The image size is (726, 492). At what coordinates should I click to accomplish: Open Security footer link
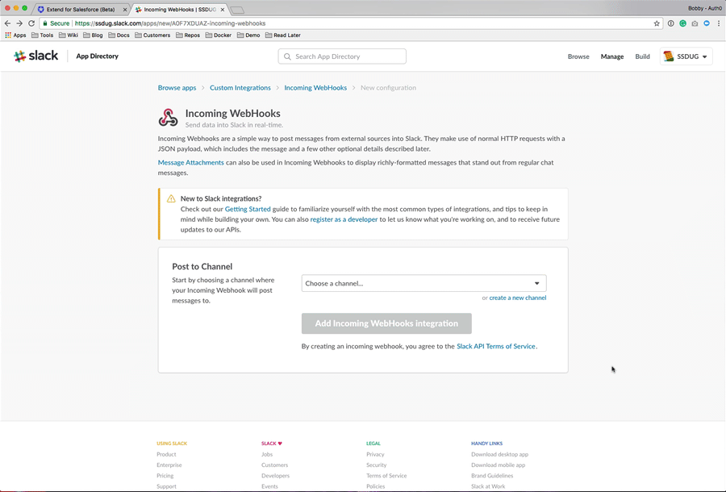[376, 465]
